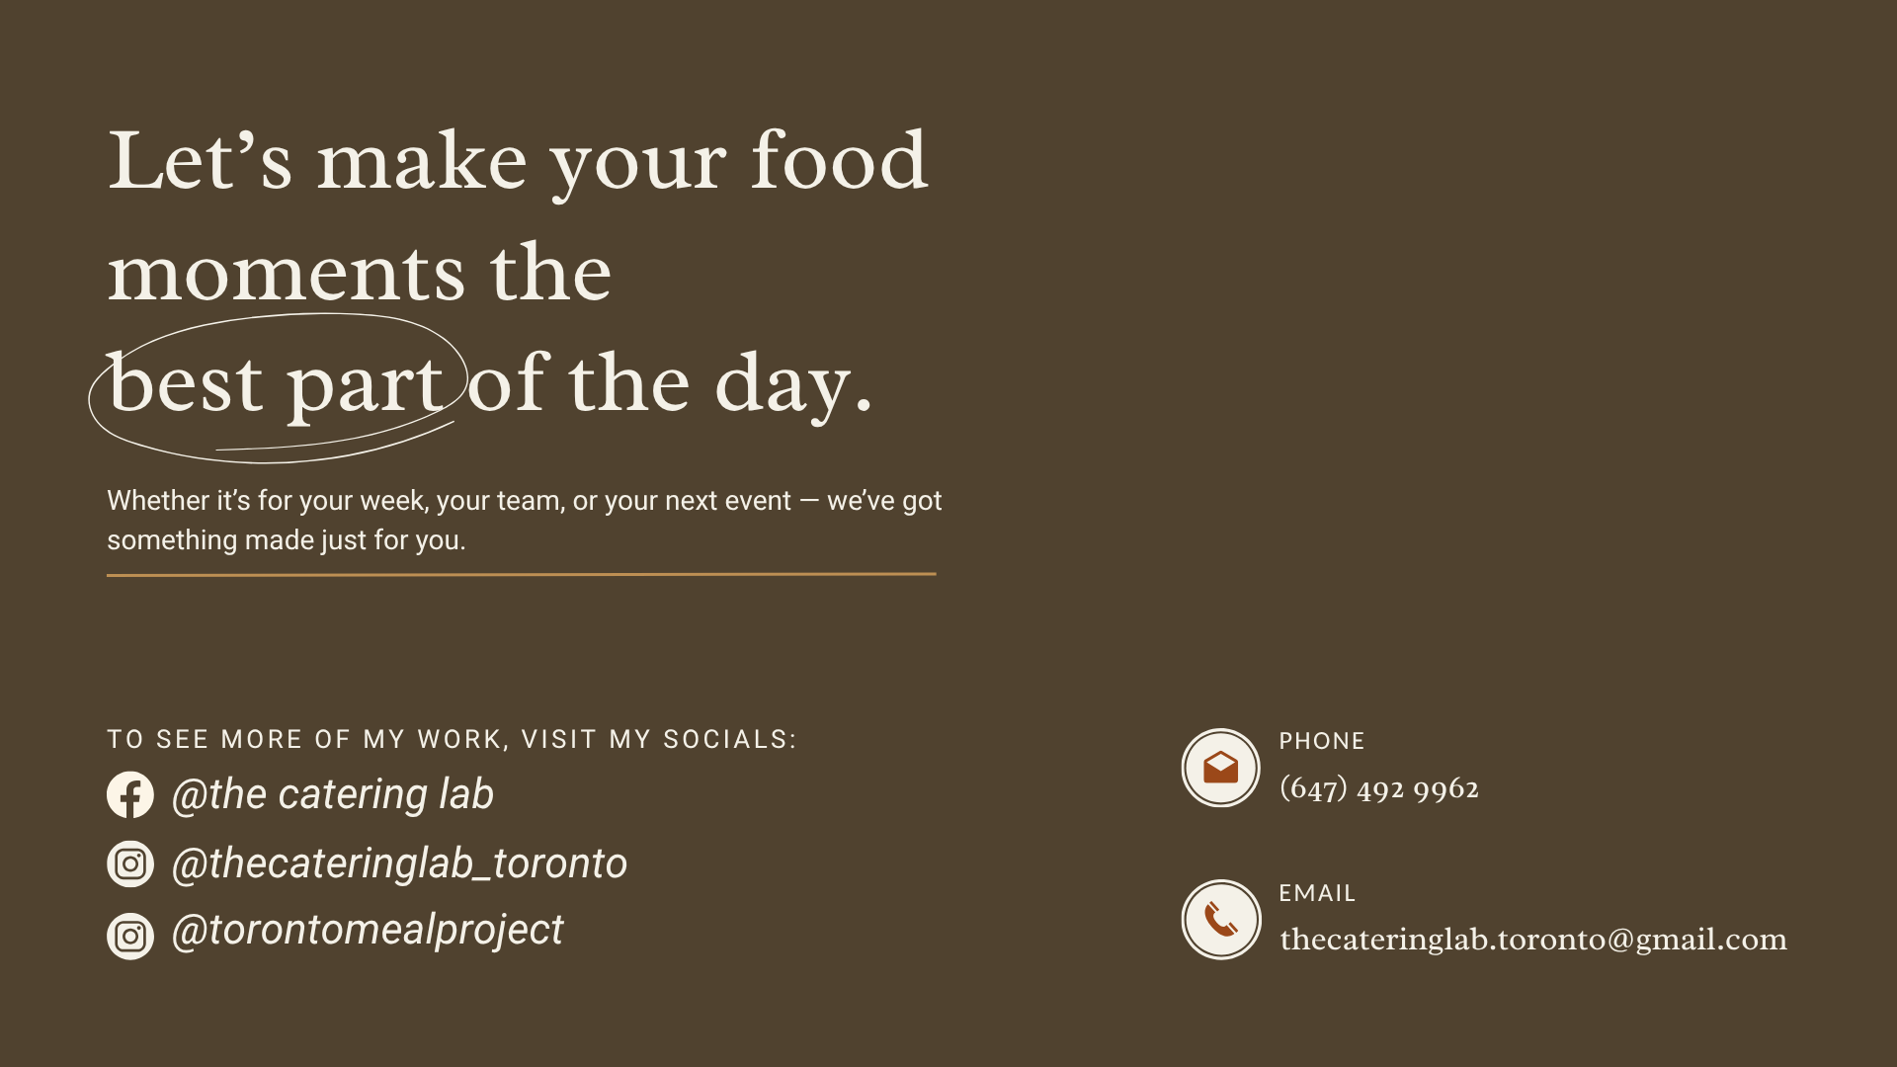Click the telephone handset icon near EMAIL

tap(1221, 920)
